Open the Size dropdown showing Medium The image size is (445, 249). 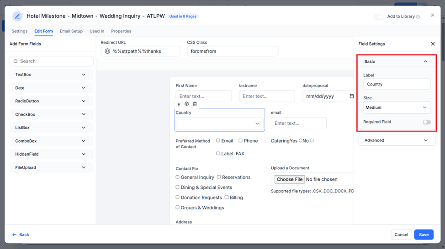tap(397, 107)
